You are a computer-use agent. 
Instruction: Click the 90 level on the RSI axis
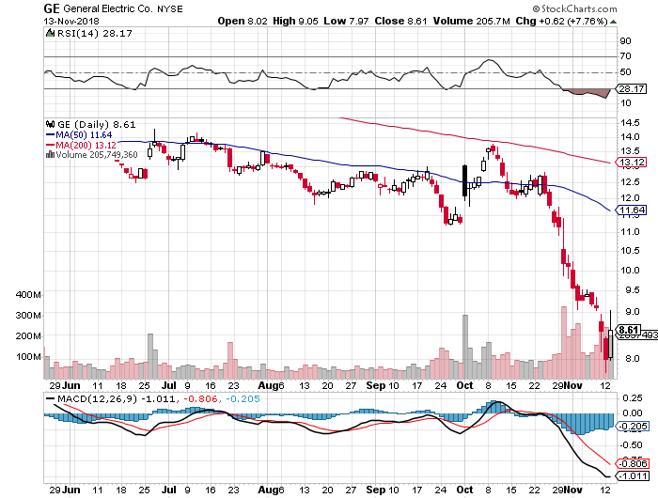coord(625,40)
